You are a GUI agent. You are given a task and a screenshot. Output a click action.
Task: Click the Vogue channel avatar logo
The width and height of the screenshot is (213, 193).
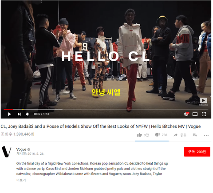[6, 151]
